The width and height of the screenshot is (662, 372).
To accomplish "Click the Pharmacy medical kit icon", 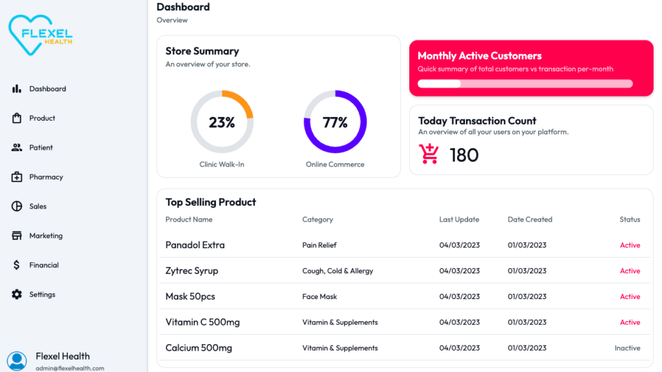I will pyautogui.click(x=17, y=177).
